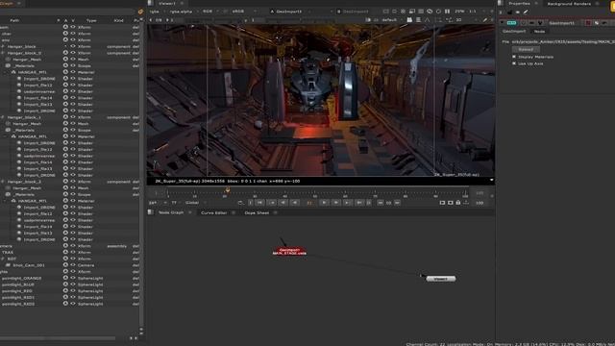Image resolution: width=615 pixels, height=346 pixels.
Task: Click the red icon on the GeoImport1 properties bar
Action: (x=588, y=23)
